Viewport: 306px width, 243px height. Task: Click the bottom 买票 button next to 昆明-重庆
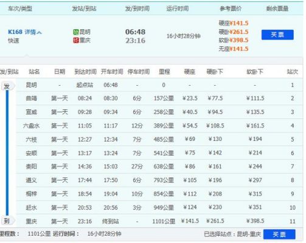pyautogui.click(x=279, y=234)
